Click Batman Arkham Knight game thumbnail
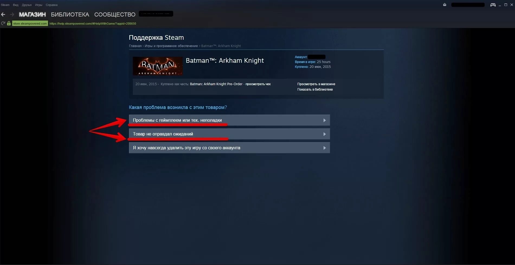Image resolution: width=515 pixels, height=265 pixels. tap(158, 66)
